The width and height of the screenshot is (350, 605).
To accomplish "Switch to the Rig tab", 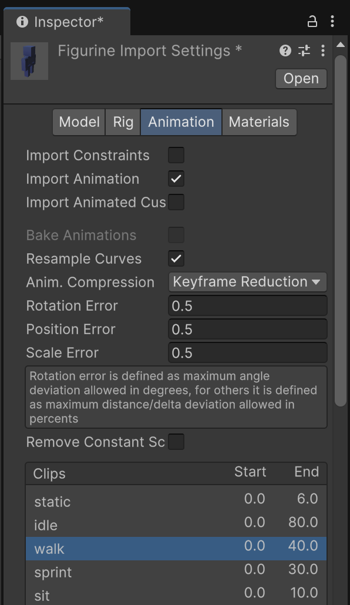I will coord(123,122).
